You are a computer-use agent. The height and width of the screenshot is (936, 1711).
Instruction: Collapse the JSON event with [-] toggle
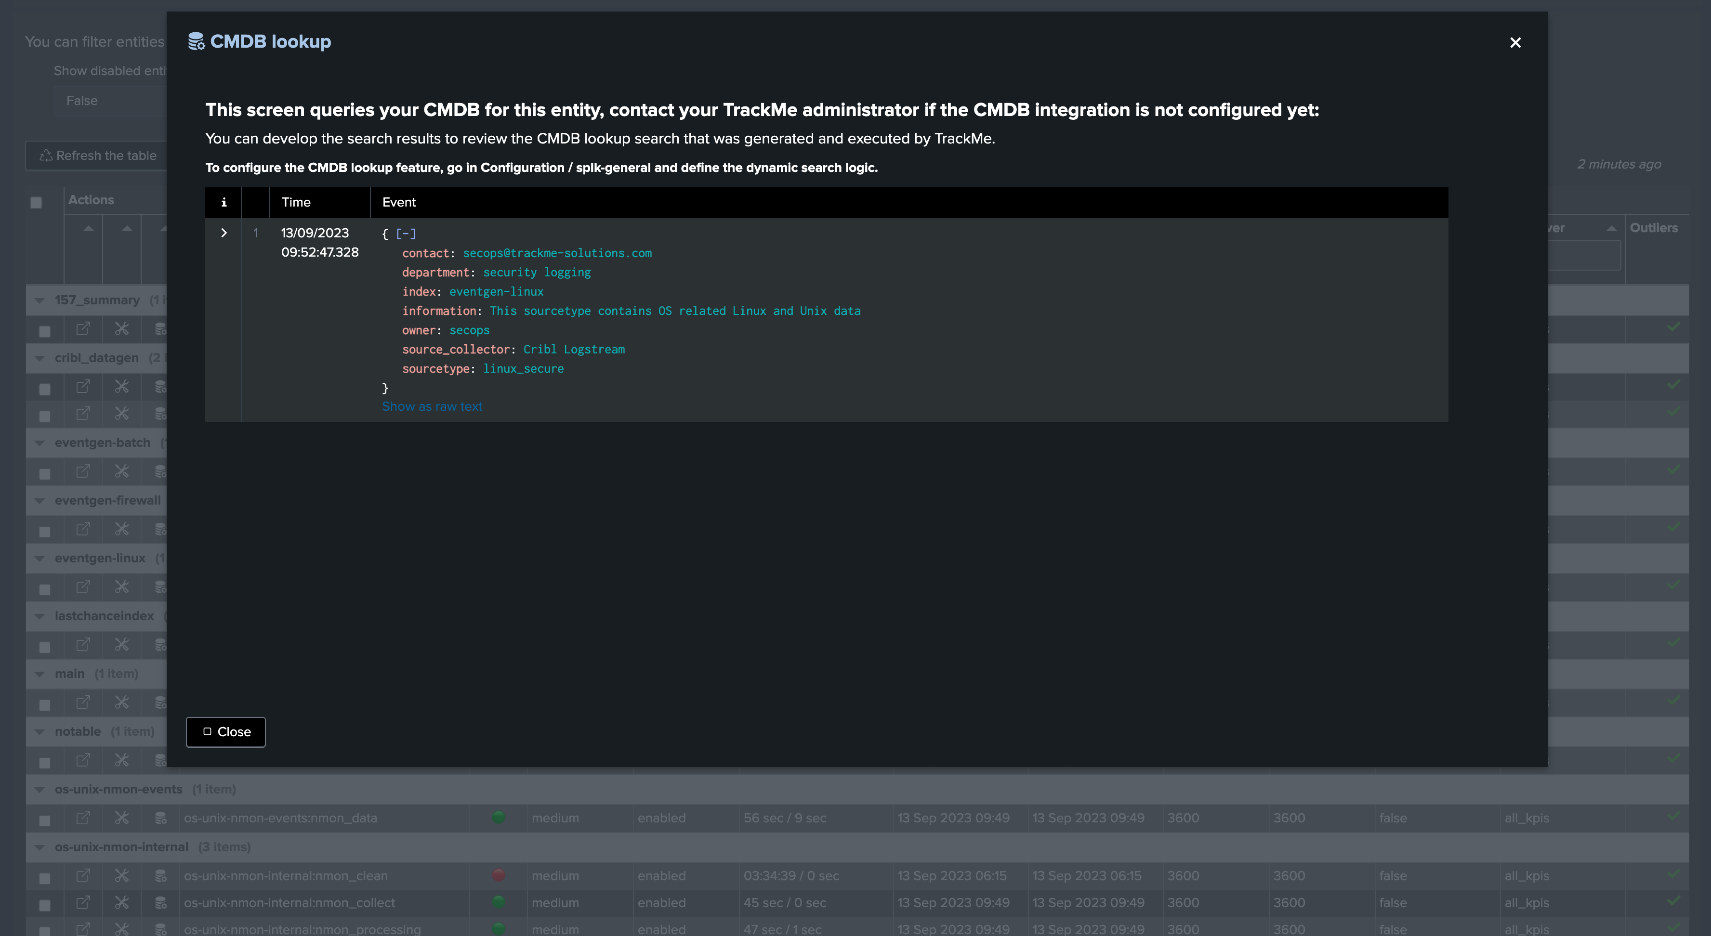tap(405, 234)
